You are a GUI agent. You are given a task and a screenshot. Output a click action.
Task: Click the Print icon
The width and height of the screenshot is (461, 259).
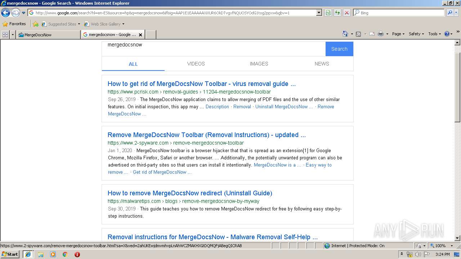point(380,34)
